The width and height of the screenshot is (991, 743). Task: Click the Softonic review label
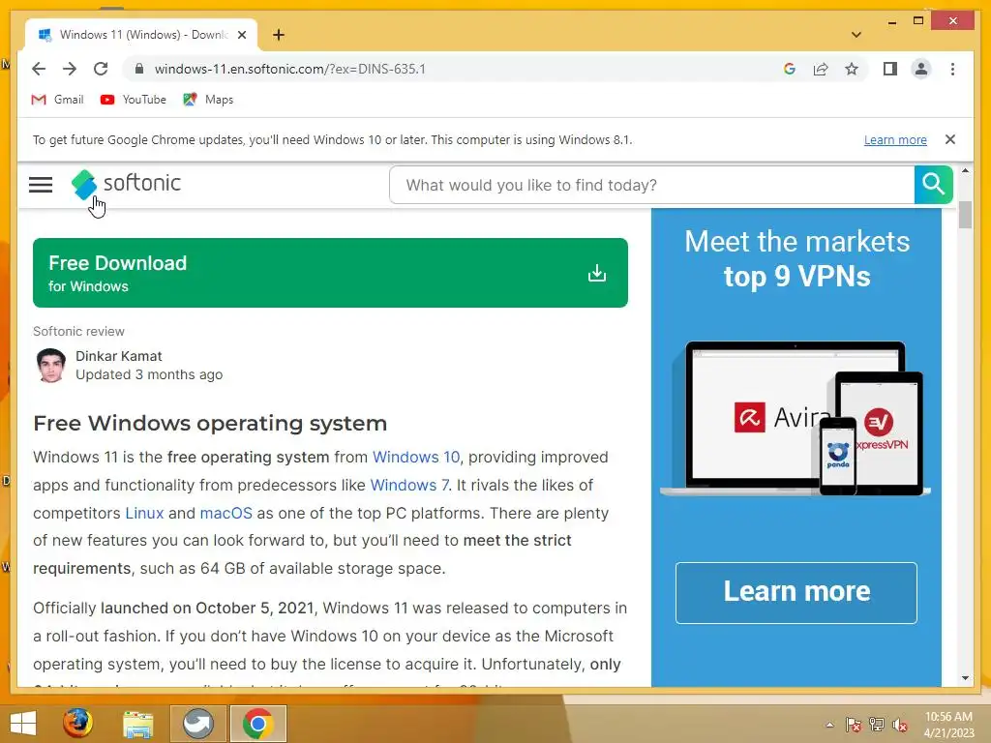point(78,331)
